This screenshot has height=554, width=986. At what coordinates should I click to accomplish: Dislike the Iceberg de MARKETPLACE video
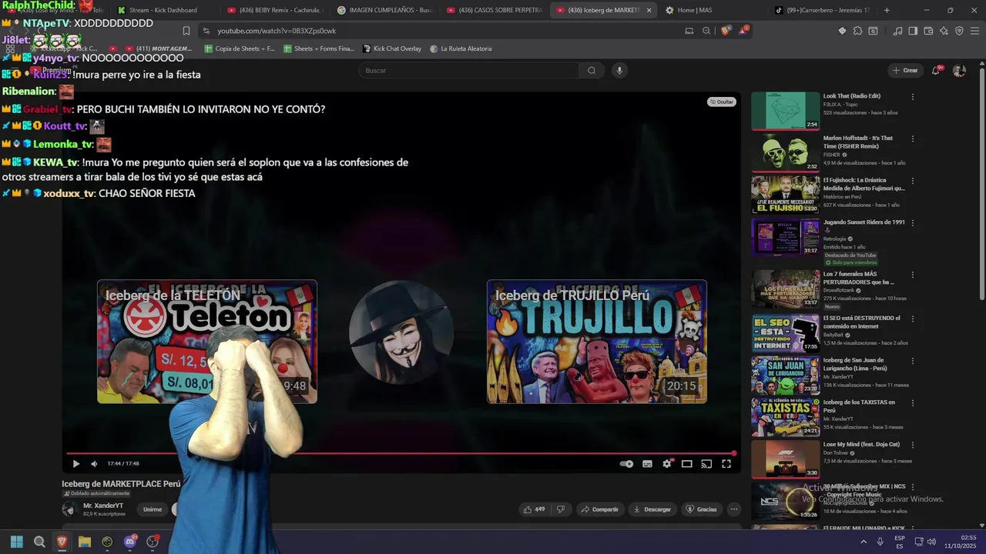[561, 509]
